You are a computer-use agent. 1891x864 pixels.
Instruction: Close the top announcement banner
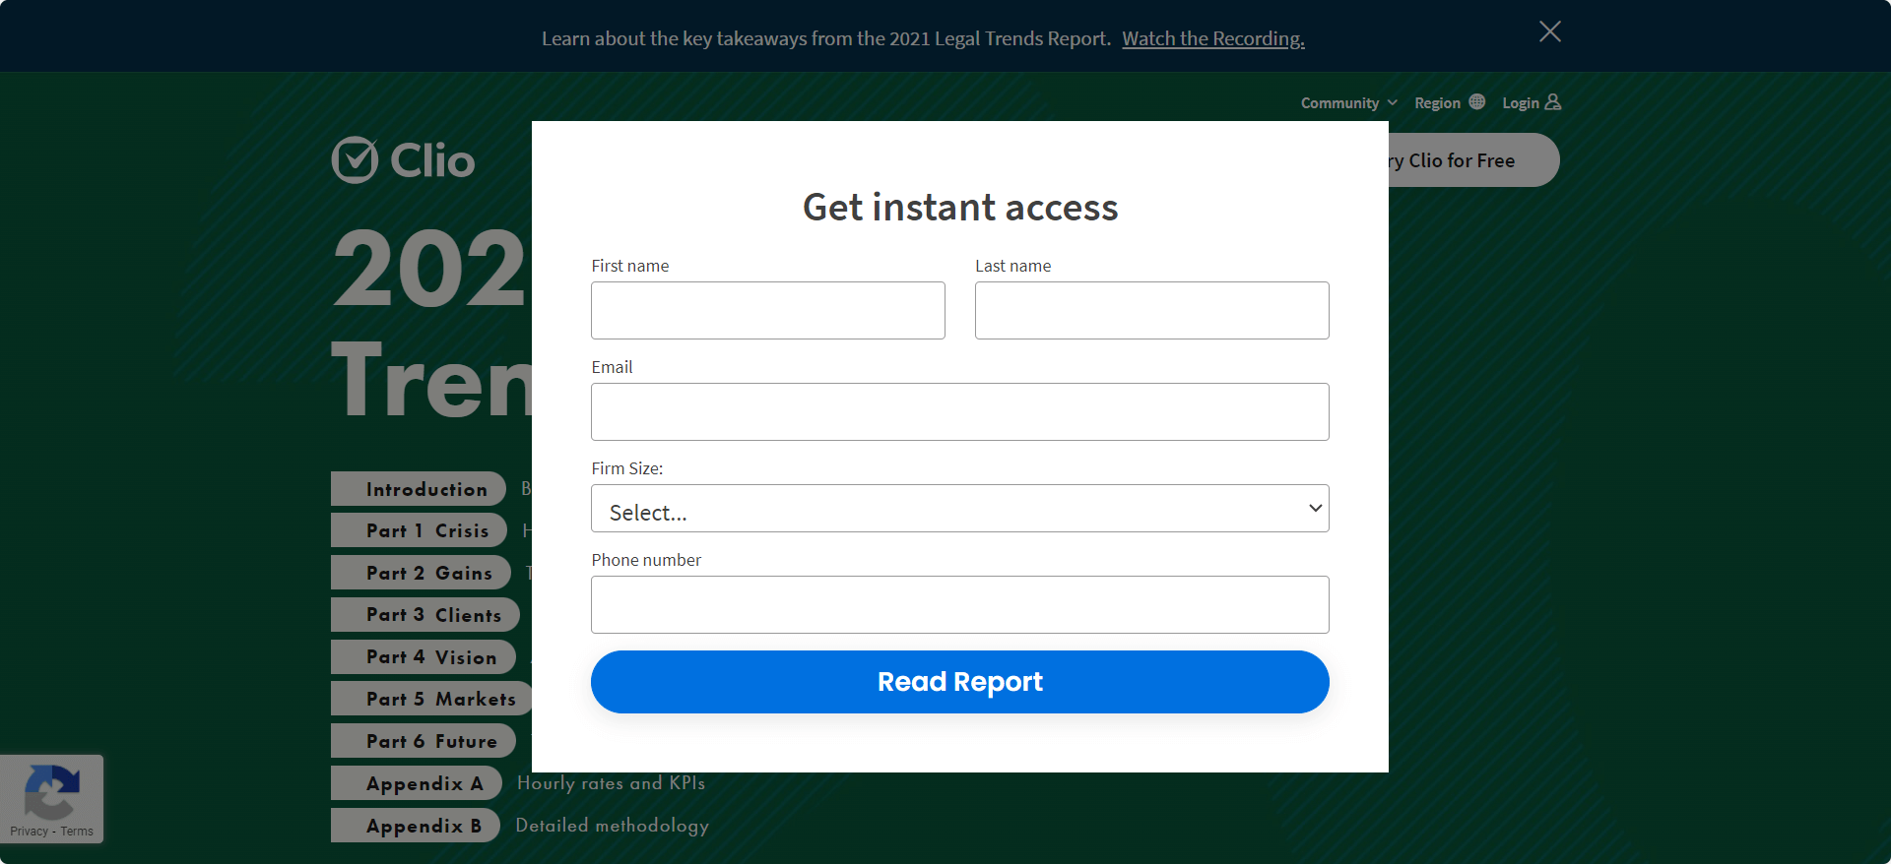click(x=1549, y=31)
